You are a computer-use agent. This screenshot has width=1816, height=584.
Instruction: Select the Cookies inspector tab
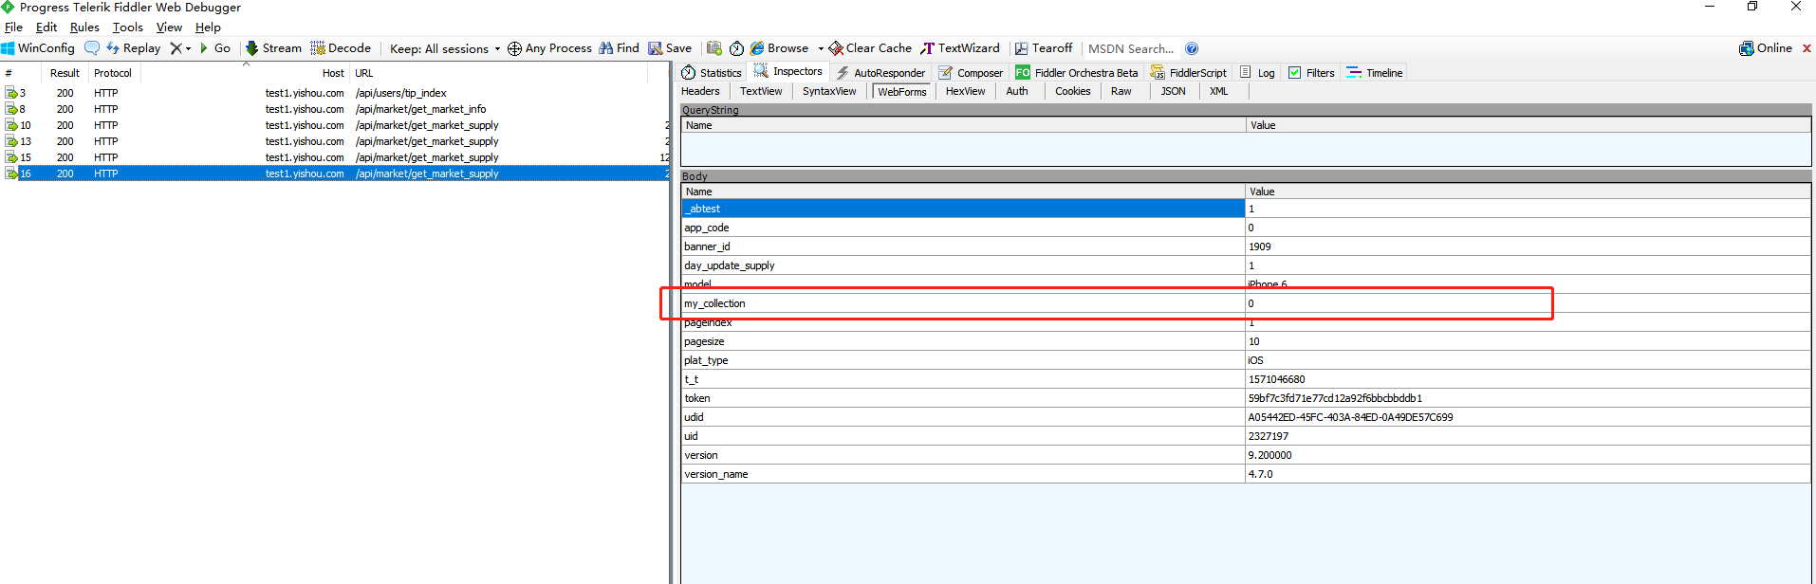click(x=1073, y=92)
